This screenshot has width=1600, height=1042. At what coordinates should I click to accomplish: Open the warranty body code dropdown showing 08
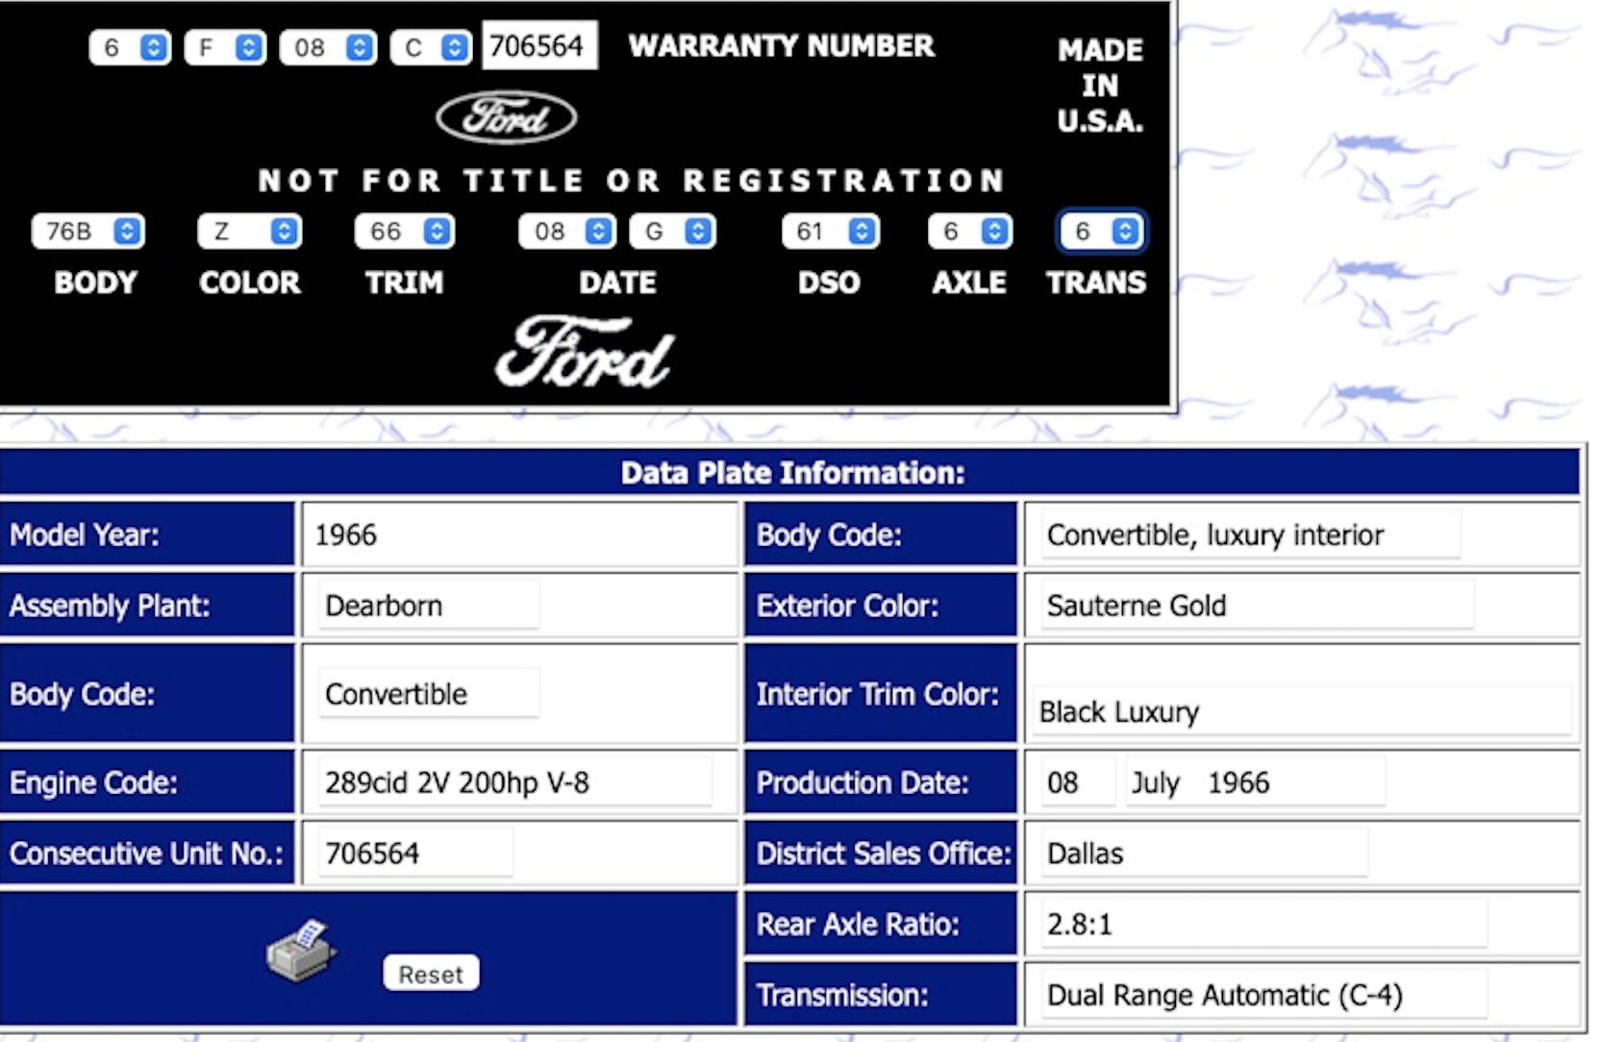coord(328,47)
